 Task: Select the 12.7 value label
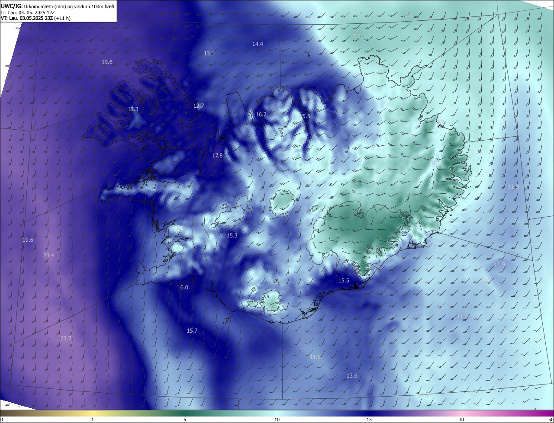coord(199,106)
